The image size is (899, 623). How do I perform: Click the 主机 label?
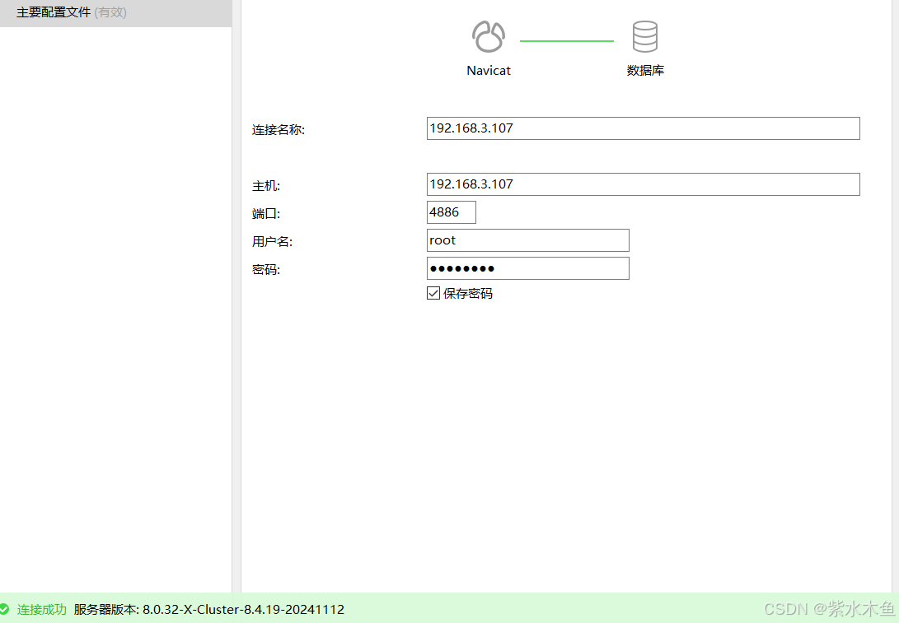[x=266, y=186]
